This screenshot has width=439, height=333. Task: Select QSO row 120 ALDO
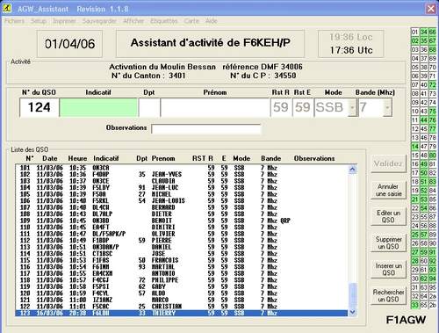coord(182,293)
